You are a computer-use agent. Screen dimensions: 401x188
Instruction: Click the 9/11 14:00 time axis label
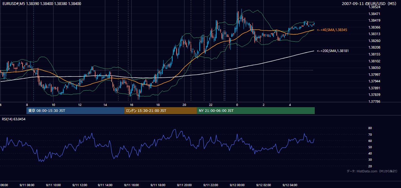105,185
